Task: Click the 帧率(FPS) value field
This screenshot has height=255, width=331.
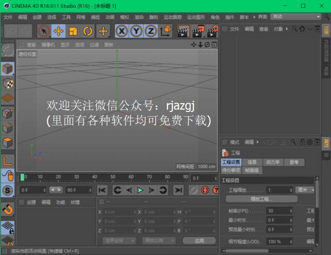Action: (x=279, y=211)
